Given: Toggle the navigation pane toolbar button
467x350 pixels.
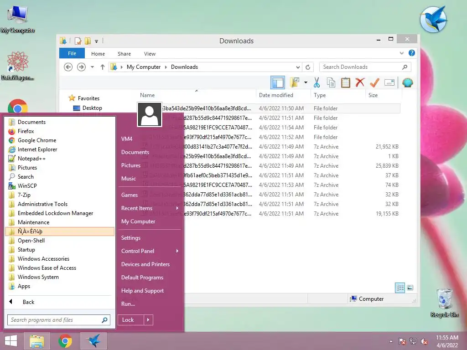Looking at the screenshot, I should [278, 82].
